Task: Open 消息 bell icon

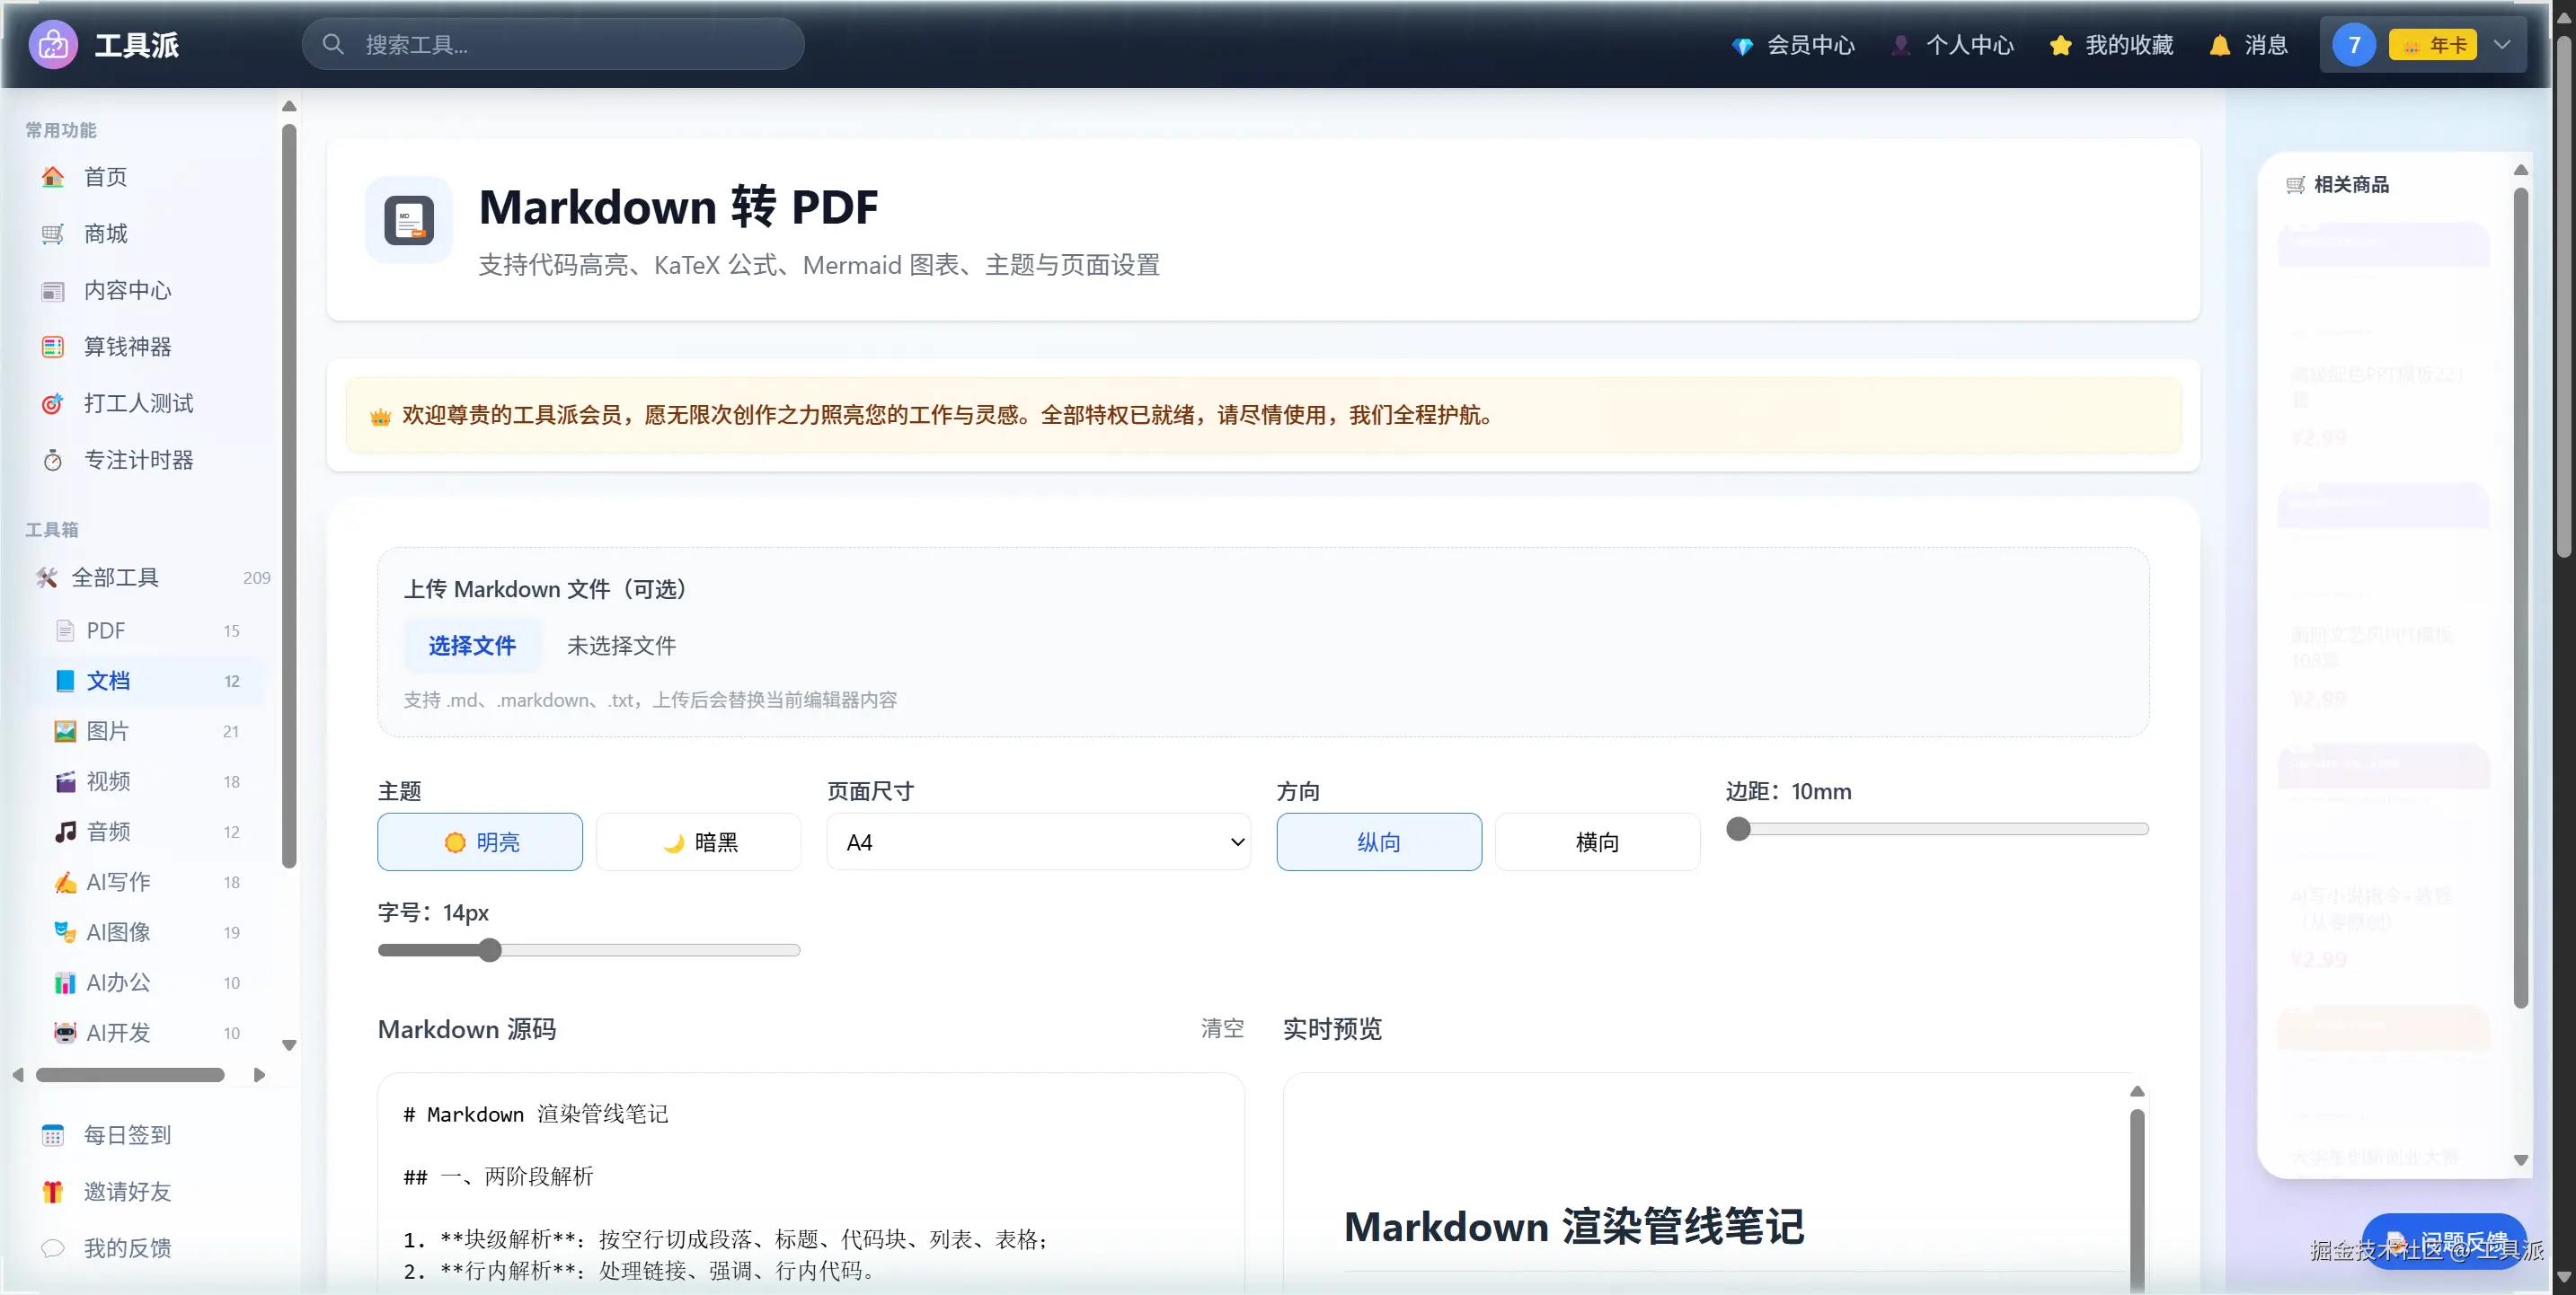Action: (x=2220, y=45)
